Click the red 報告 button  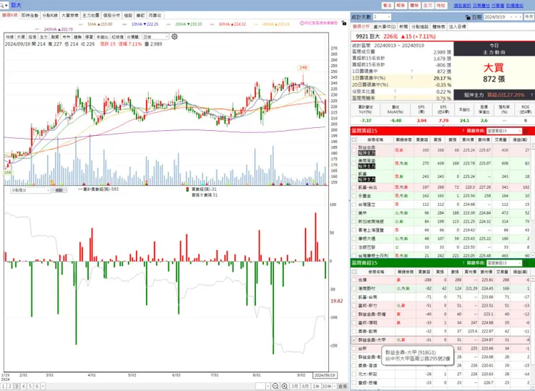401,6
